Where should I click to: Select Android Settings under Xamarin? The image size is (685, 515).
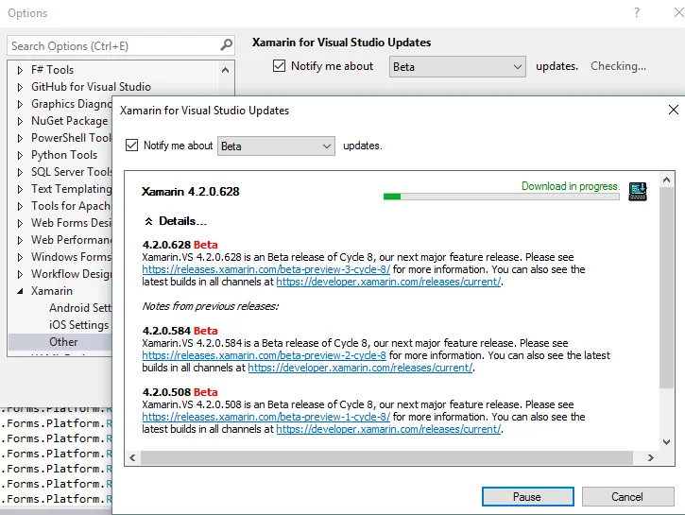(80, 308)
